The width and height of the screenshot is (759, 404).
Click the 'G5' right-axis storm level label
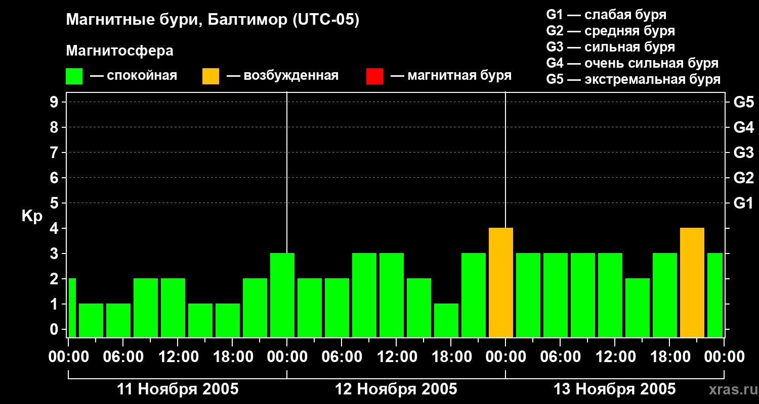pos(743,102)
